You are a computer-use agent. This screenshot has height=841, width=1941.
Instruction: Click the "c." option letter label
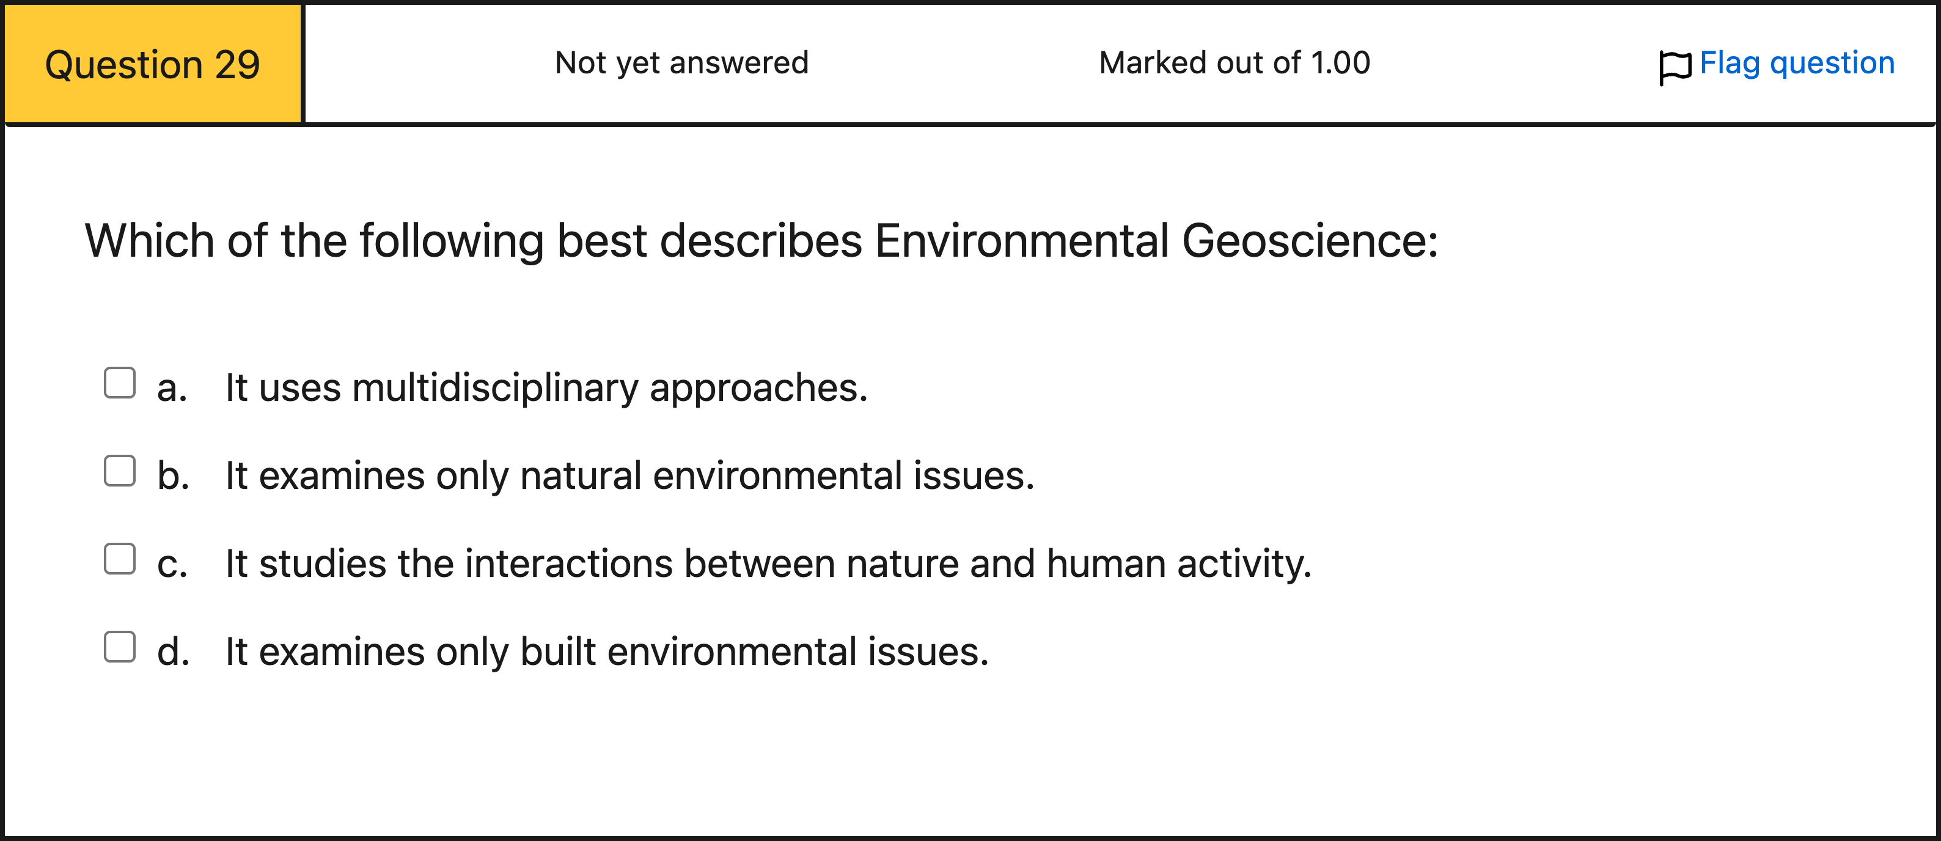coord(172,564)
